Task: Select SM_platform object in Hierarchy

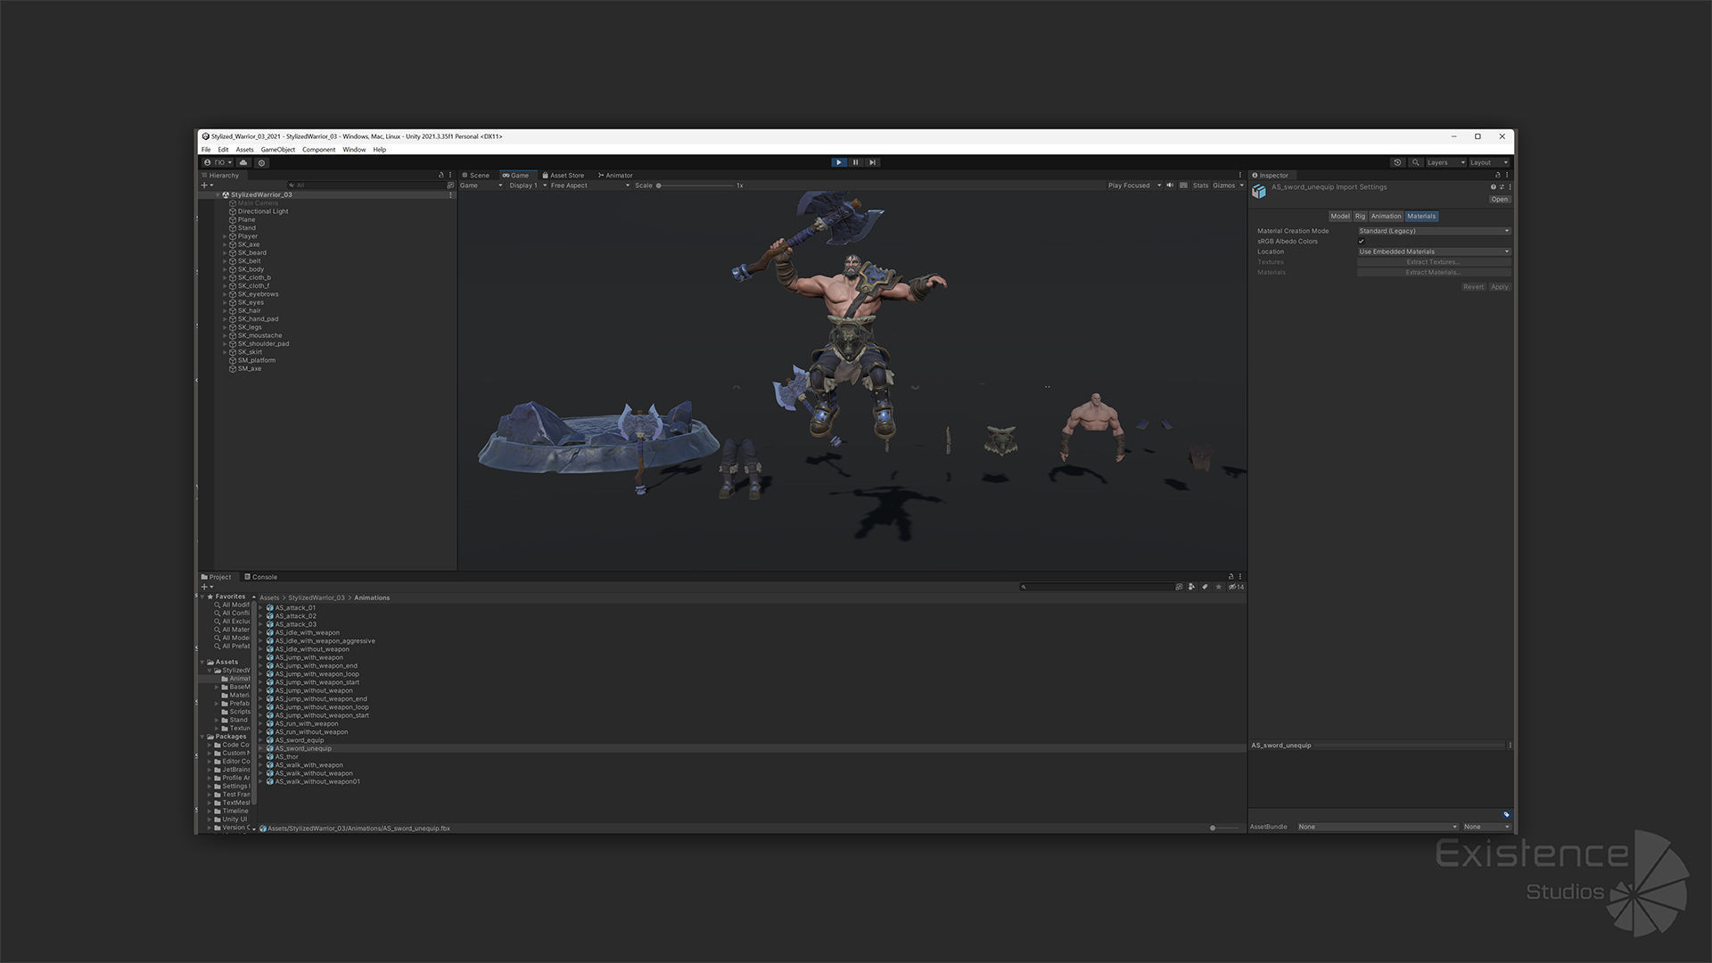Action: click(x=256, y=360)
